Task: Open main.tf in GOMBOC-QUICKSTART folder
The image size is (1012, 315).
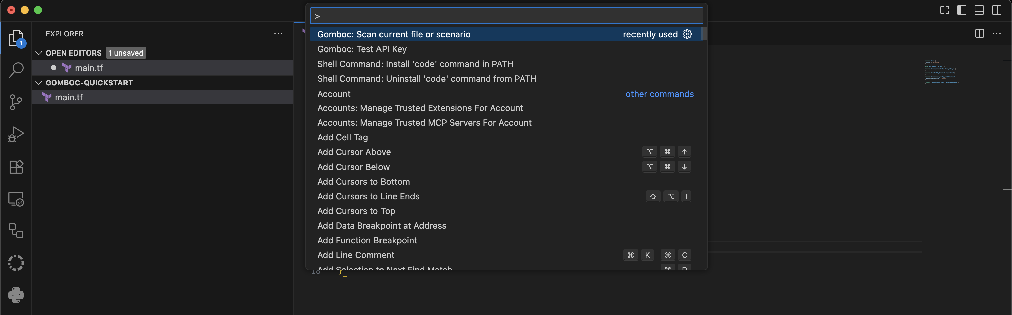Action: [x=69, y=97]
